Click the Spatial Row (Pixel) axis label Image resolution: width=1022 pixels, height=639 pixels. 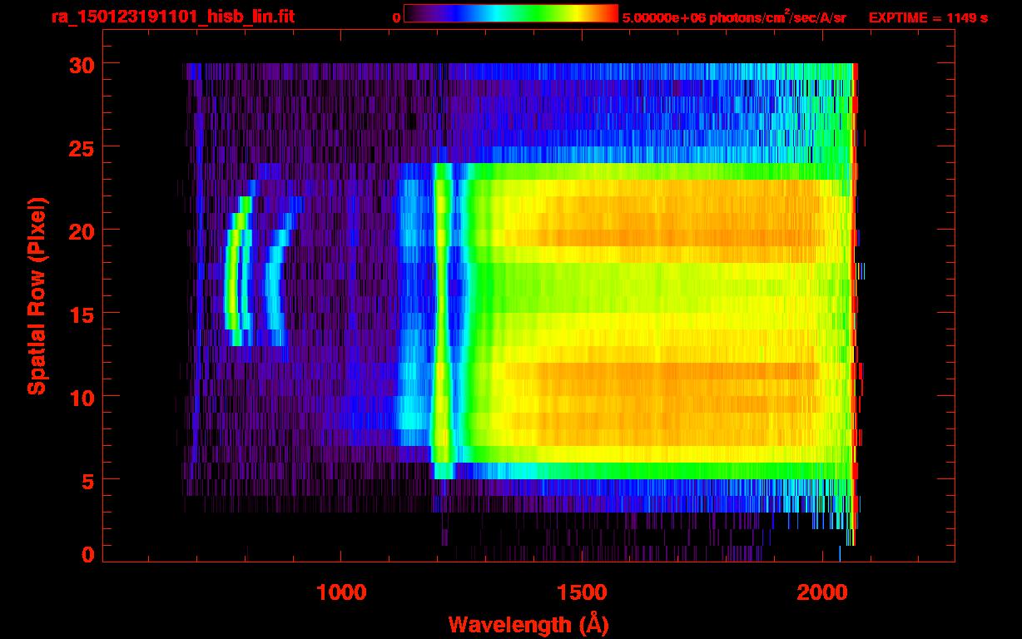point(37,295)
